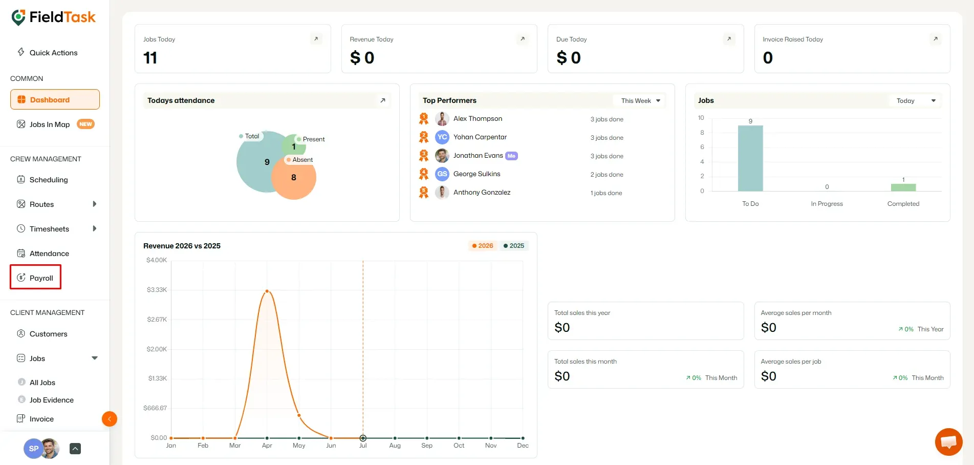Collapse sidebar with orange chevron button
This screenshot has width=974, height=465.
110,419
